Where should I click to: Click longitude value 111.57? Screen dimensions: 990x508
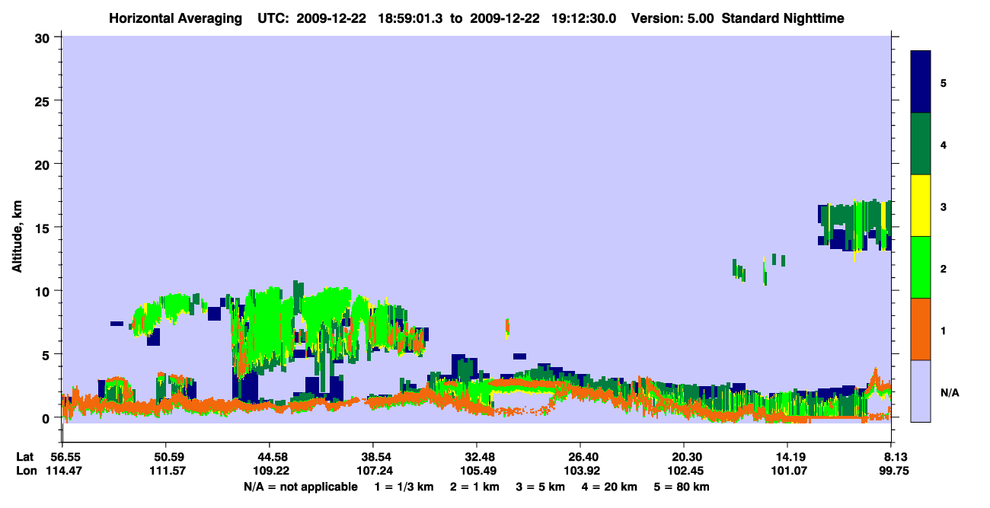pos(166,471)
